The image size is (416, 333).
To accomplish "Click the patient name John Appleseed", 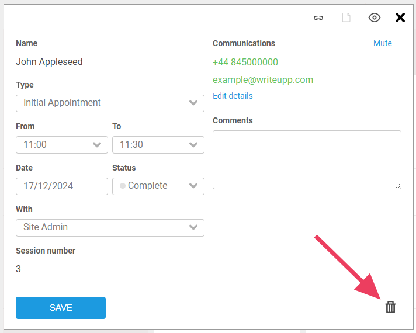I will (x=49, y=62).
